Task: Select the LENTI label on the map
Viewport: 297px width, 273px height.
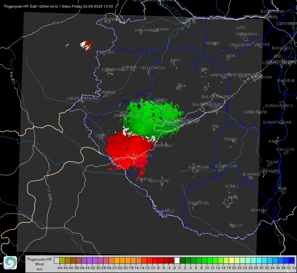Action: tap(101, 136)
